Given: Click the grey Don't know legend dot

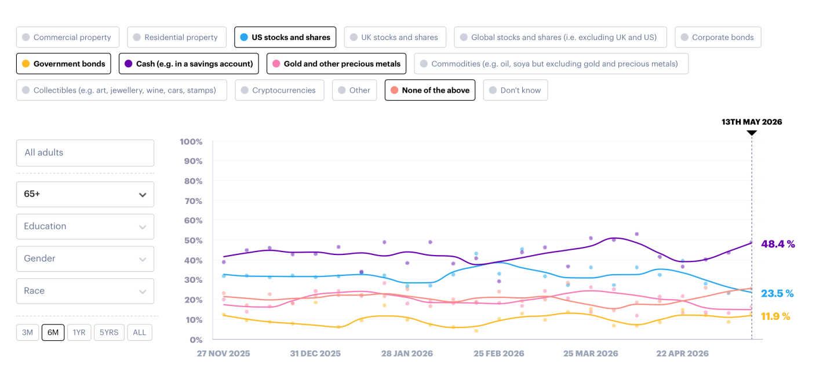Looking at the screenshot, I should 493,90.
